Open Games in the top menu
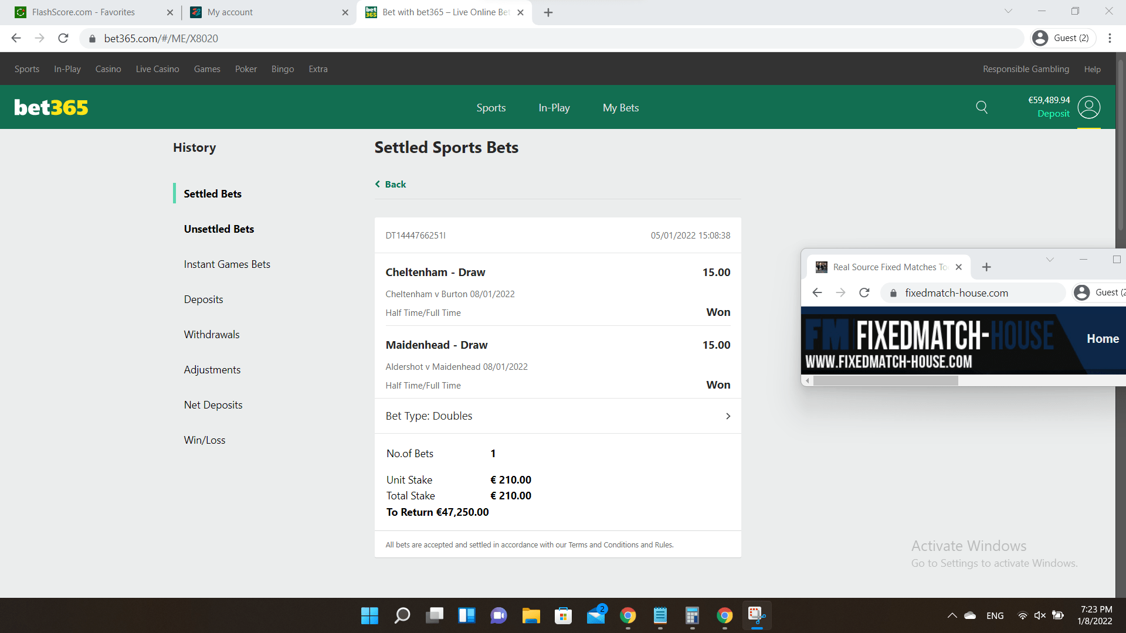 pyautogui.click(x=207, y=69)
